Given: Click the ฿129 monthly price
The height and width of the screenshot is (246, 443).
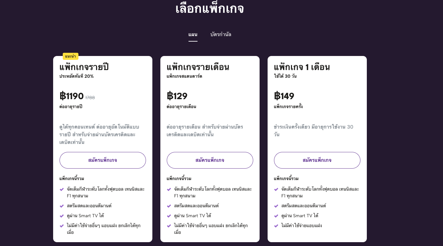Looking at the screenshot, I should click(x=177, y=96).
